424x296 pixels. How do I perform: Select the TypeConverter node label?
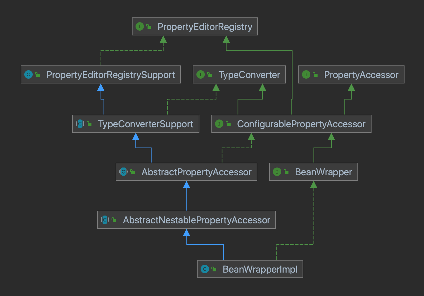pyautogui.click(x=249, y=75)
